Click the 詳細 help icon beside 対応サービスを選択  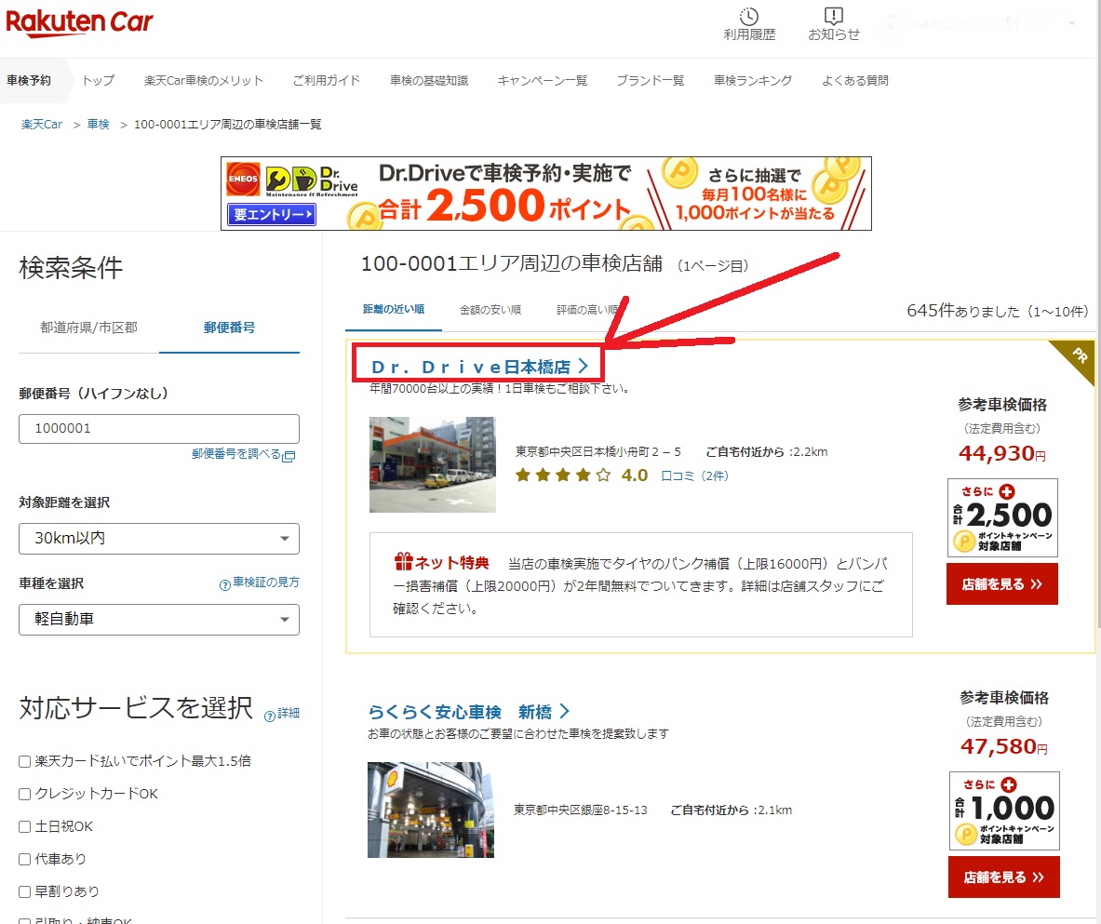[x=270, y=716]
